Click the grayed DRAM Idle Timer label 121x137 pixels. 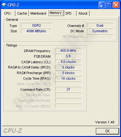(38, 95)
